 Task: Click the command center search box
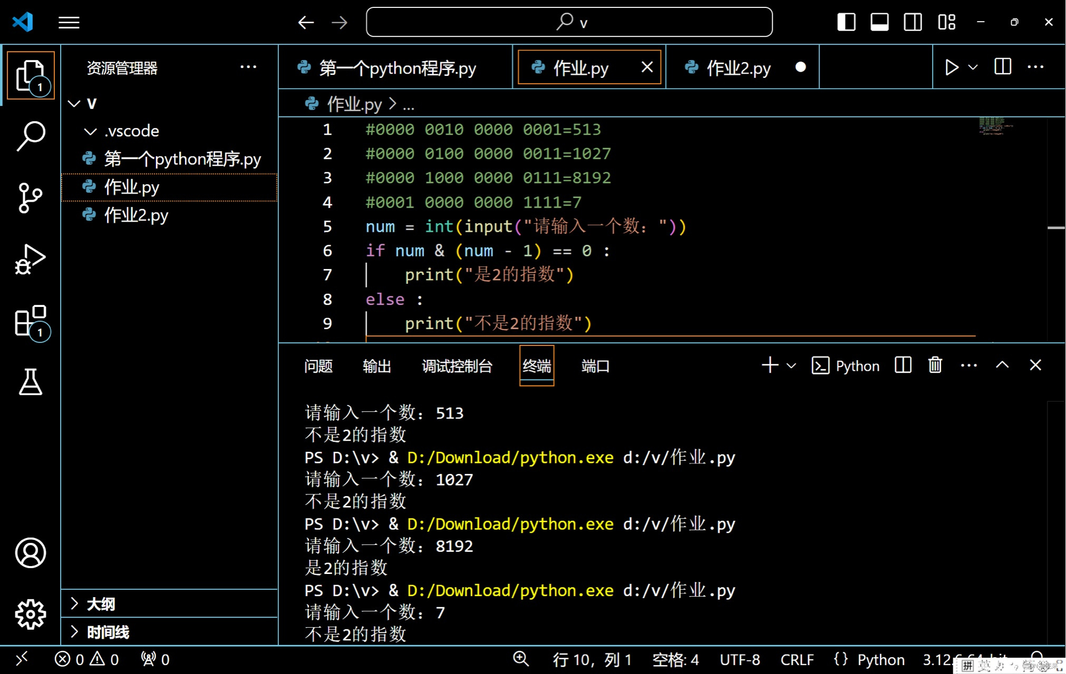click(569, 22)
